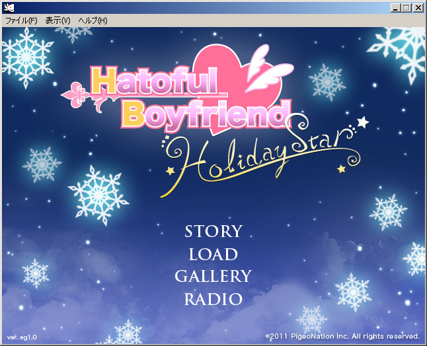Open the 表示(V) menu

pos(58,20)
